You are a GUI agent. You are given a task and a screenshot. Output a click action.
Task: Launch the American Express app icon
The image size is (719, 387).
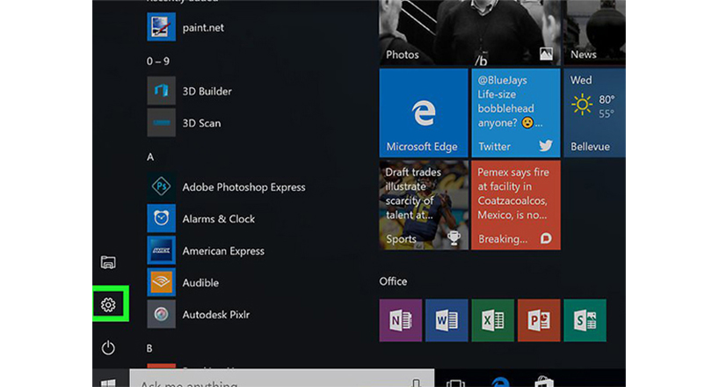click(x=161, y=250)
